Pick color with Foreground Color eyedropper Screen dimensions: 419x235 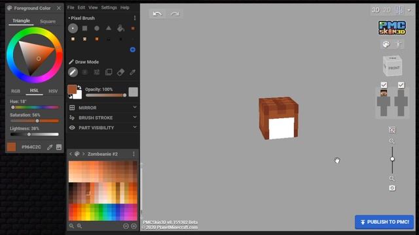click(50, 147)
